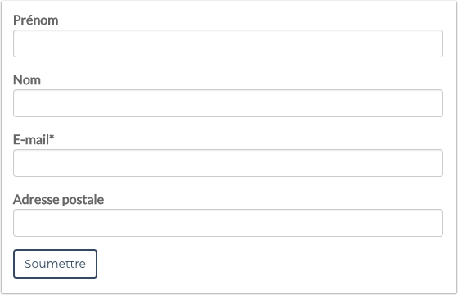Place cursor in the last name box
458x295 pixels.
pos(228,103)
